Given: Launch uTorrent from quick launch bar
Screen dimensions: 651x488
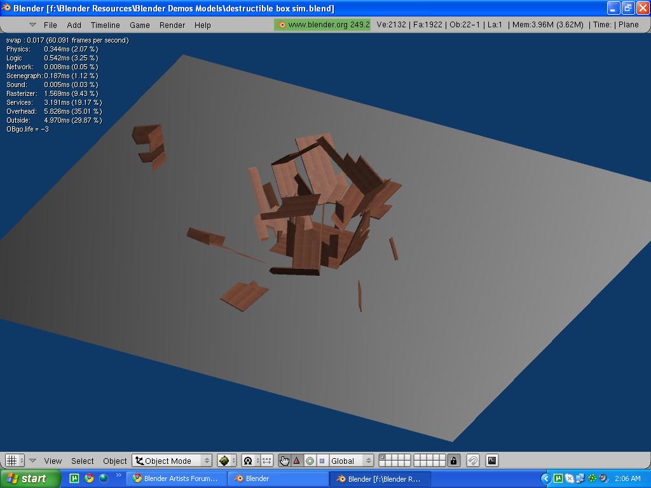Looking at the screenshot, I should pyautogui.click(x=74, y=478).
